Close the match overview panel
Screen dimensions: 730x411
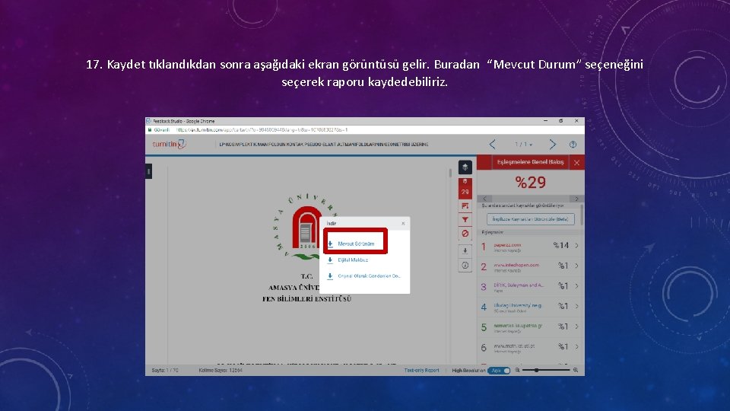(x=577, y=163)
